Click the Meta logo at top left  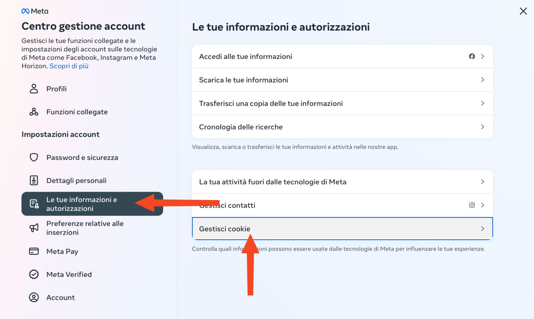pyautogui.click(x=35, y=11)
